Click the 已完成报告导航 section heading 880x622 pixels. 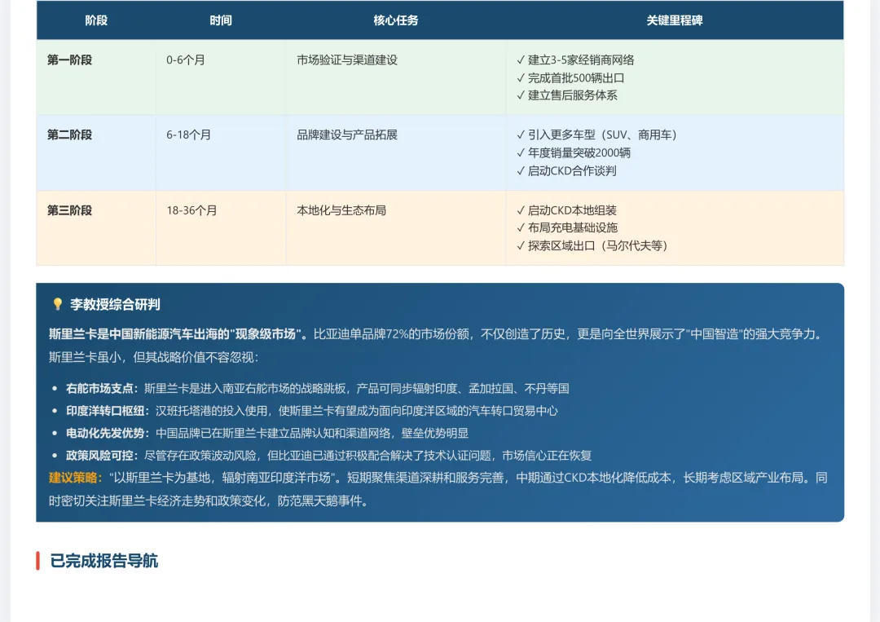pyautogui.click(x=103, y=561)
